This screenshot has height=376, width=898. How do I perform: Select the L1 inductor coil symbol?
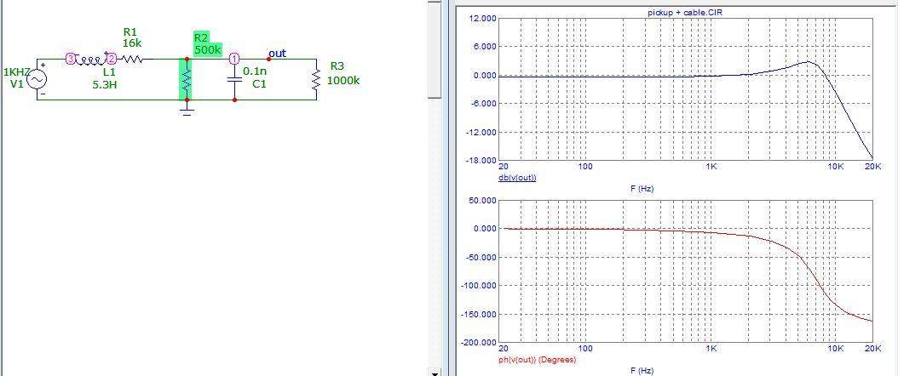90,59
